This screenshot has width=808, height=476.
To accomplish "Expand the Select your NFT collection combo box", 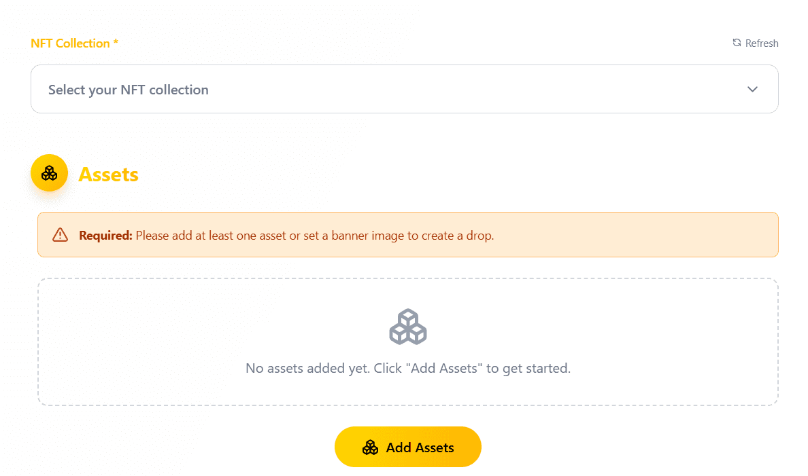I will (405, 89).
